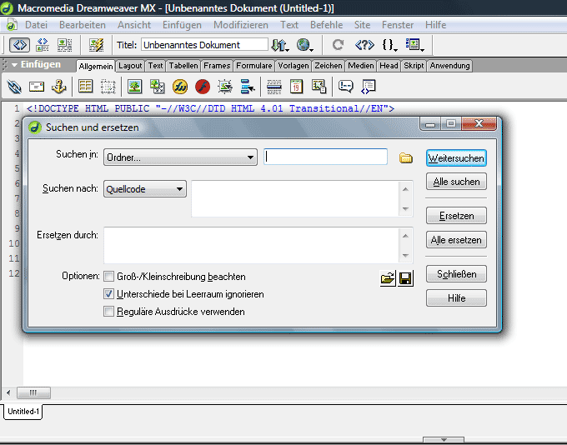This screenshot has width=567, height=445.
Task: Open View Options menu icon
Action: pyautogui.click(x=414, y=45)
